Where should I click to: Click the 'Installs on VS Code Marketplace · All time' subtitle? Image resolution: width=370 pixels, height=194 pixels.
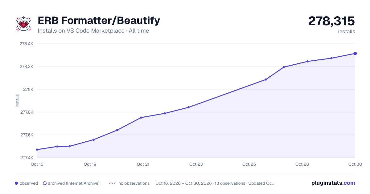[93, 31]
